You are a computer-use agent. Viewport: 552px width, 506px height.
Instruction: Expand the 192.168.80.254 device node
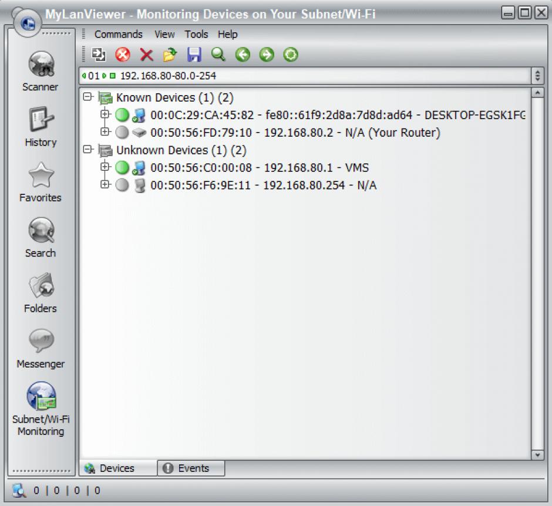(105, 184)
